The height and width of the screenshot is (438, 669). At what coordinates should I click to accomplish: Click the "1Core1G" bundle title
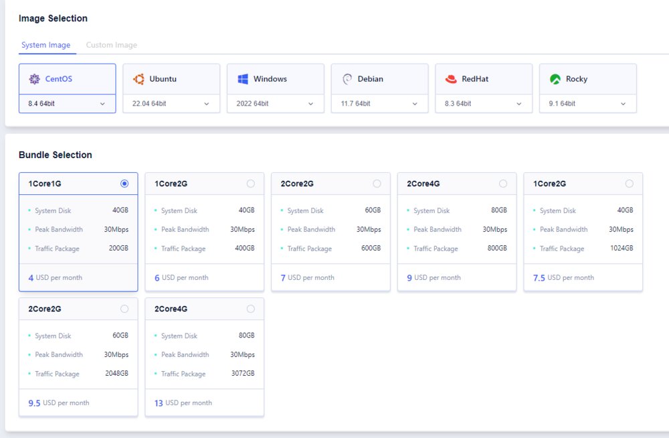(x=45, y=184)
